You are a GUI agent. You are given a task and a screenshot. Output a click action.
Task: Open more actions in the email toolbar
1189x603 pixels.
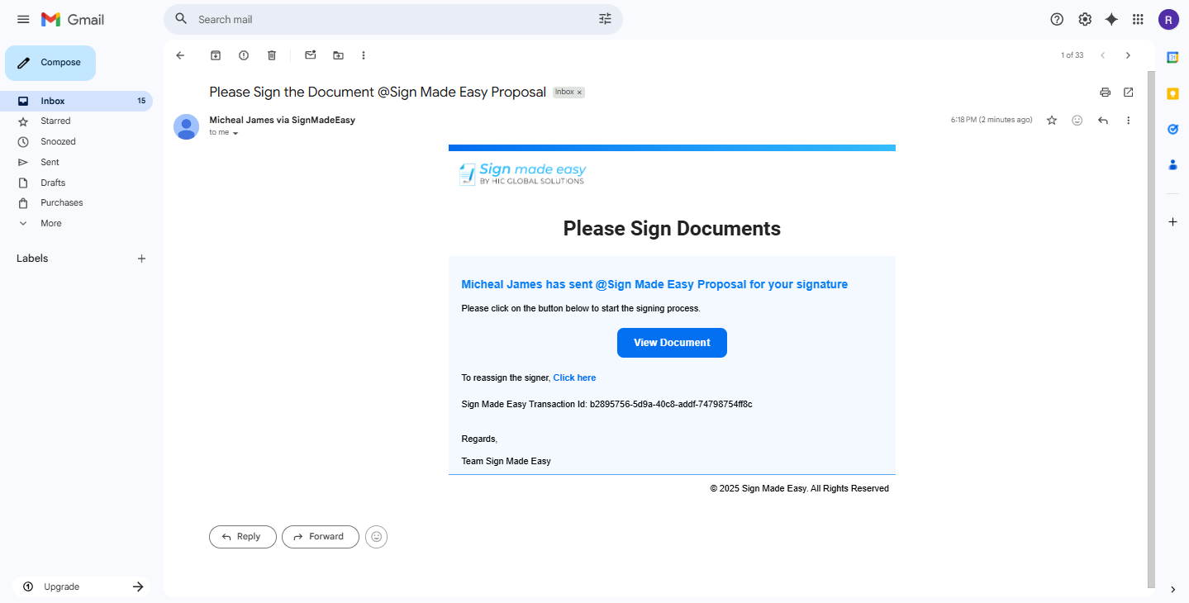pyautogui.click(x=364, y=55)
